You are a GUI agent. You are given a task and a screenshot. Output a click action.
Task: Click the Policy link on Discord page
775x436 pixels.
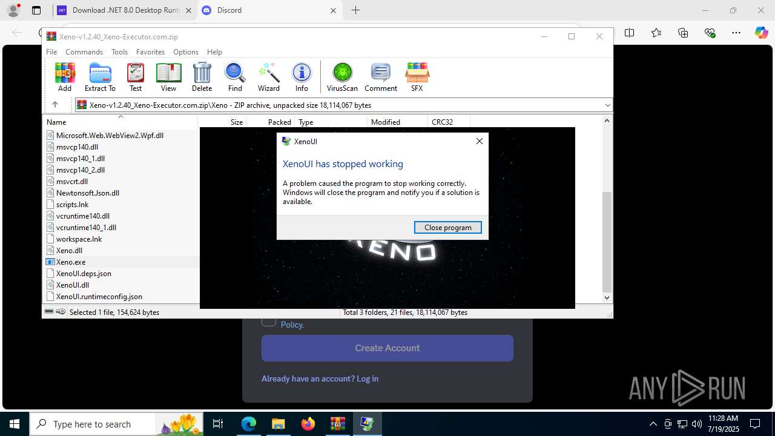coord(292,325)
